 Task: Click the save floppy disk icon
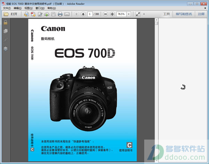point(53,14)
